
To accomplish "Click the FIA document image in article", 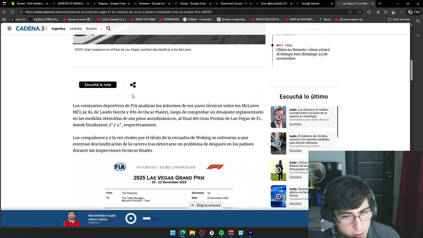I will click(169, 184).
